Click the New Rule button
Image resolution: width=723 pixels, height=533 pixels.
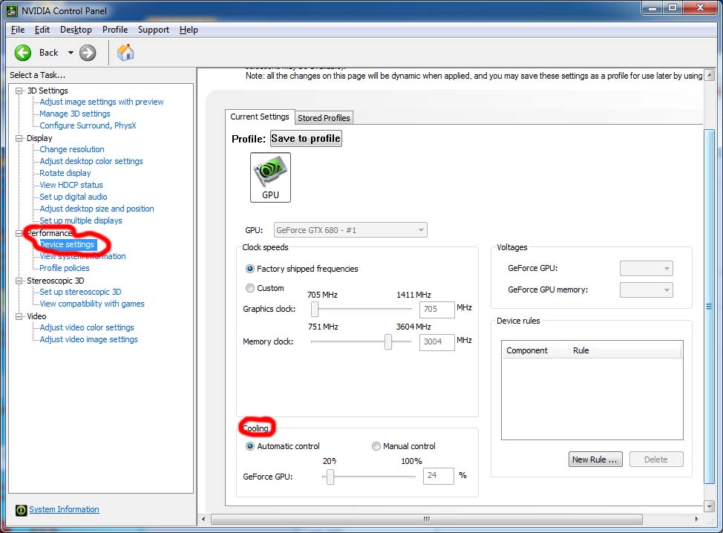(595, 460)
